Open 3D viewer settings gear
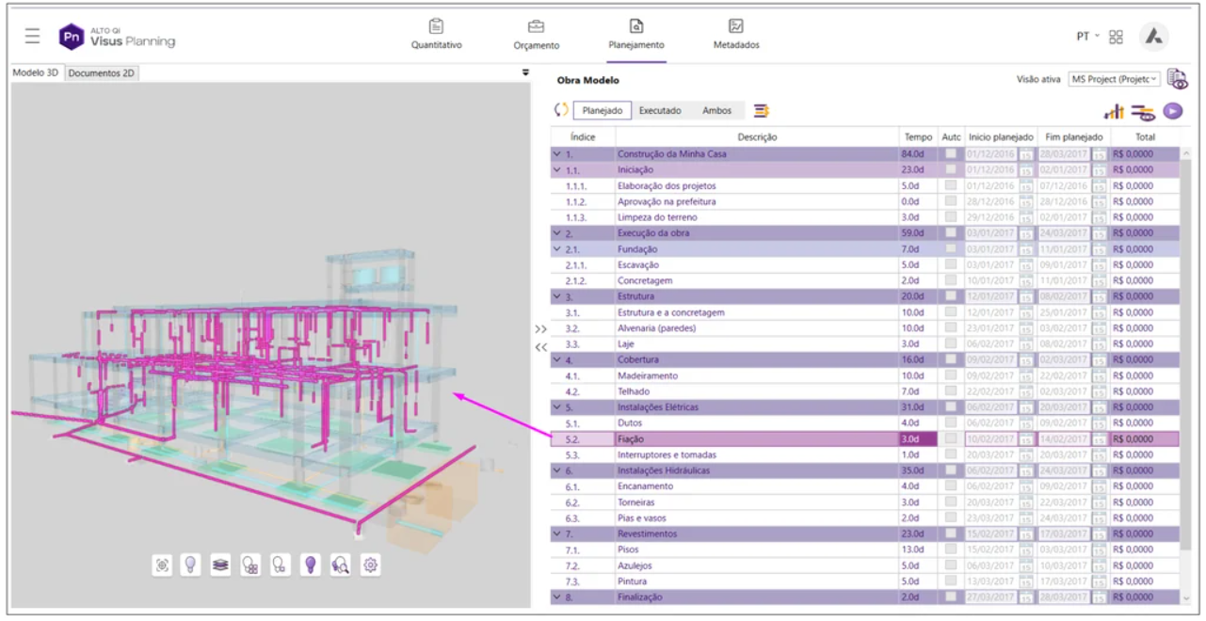This screenshot has width=1206, height=621. [x=371, y=565]
